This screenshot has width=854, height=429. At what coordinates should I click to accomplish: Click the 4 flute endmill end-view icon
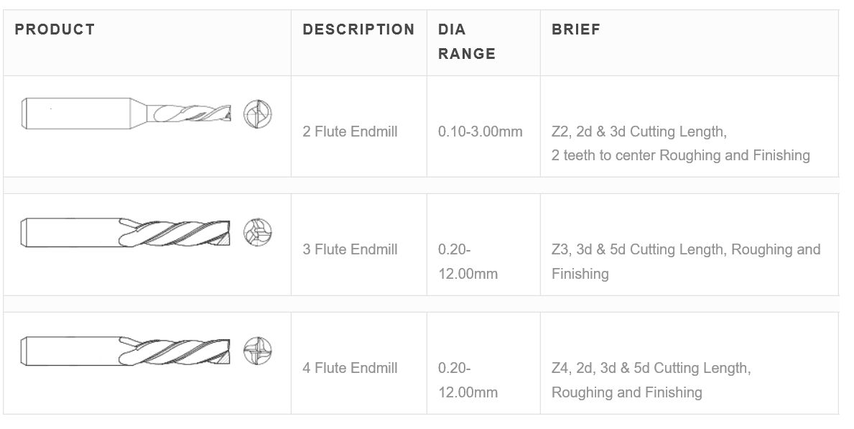[258, 351]
